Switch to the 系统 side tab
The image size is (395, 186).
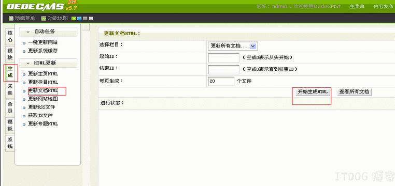[10, 143]
